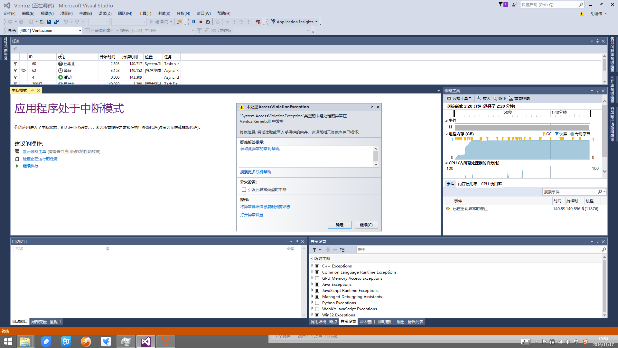Open the process dropdown showing Ventuz.exe
The image size is (618, 348).
(x=80, y=31)
